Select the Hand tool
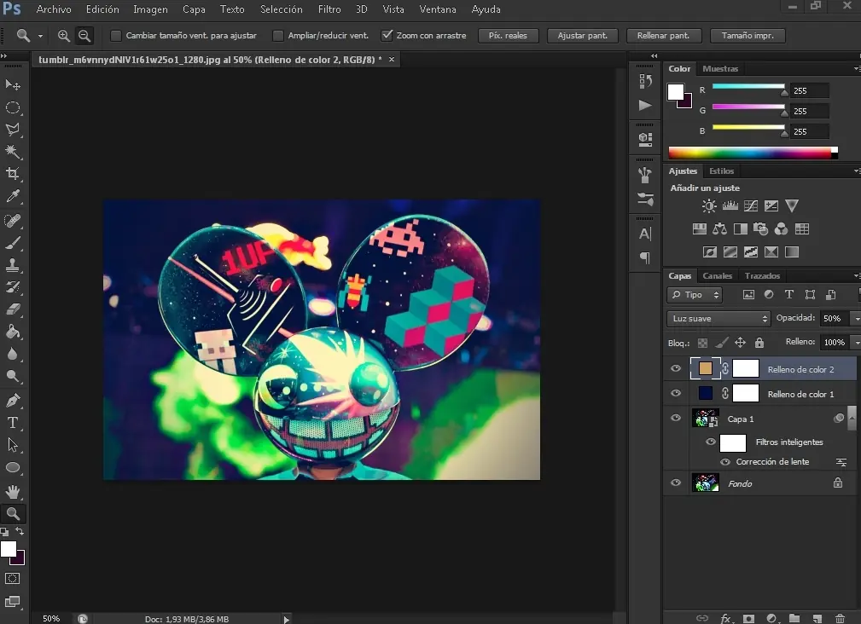The image size is (861, 624). (13, 491)
